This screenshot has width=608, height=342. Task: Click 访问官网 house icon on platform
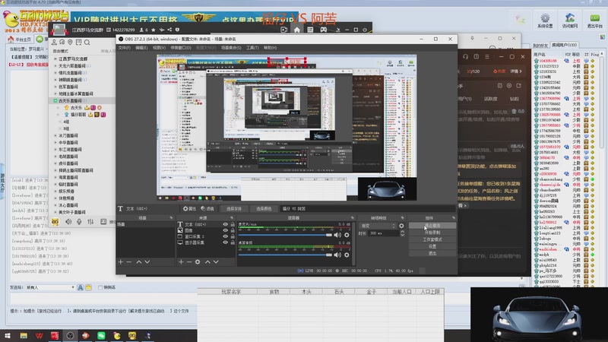570,21
